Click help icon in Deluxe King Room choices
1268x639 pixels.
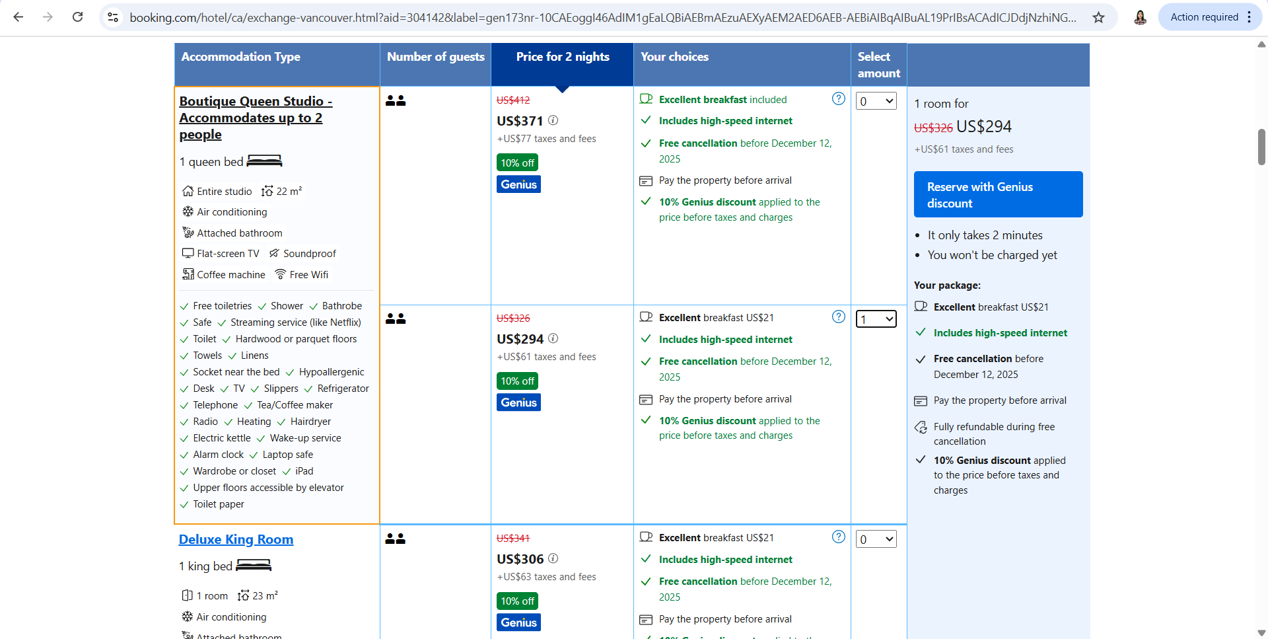[838, 537]
